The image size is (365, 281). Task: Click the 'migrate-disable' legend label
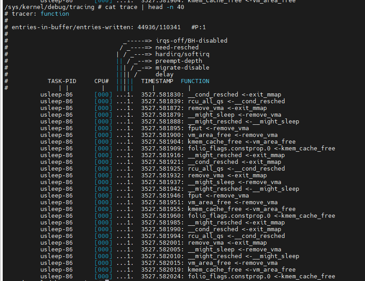pos(182,68)
